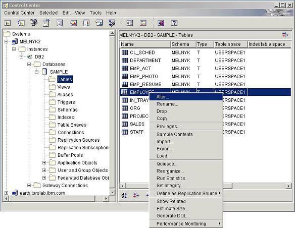Click the A-Z sort icon below table
The image size is (295, 228).
click(124, 196)
